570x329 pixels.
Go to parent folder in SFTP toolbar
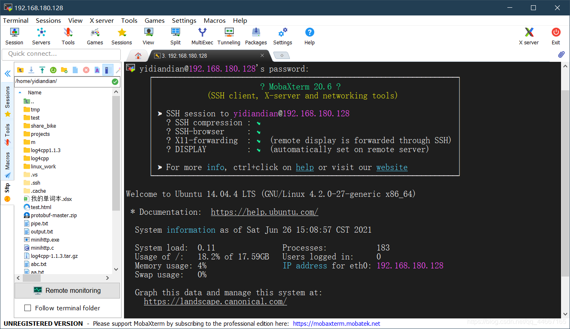pos(20,70)
